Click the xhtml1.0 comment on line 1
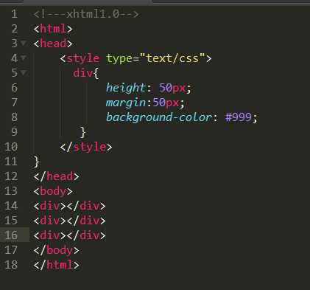The width and height of the screenshot is (310, 290). [x=86, y=14]
